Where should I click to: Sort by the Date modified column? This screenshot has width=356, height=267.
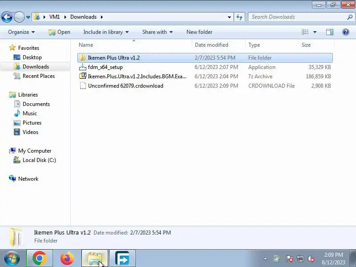click(x=219, y=45)
